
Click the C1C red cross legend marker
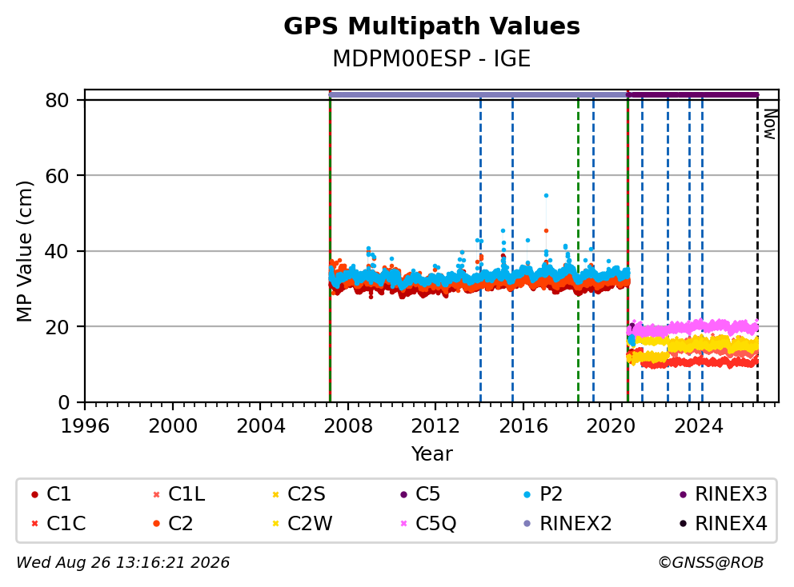click(34, 524)
